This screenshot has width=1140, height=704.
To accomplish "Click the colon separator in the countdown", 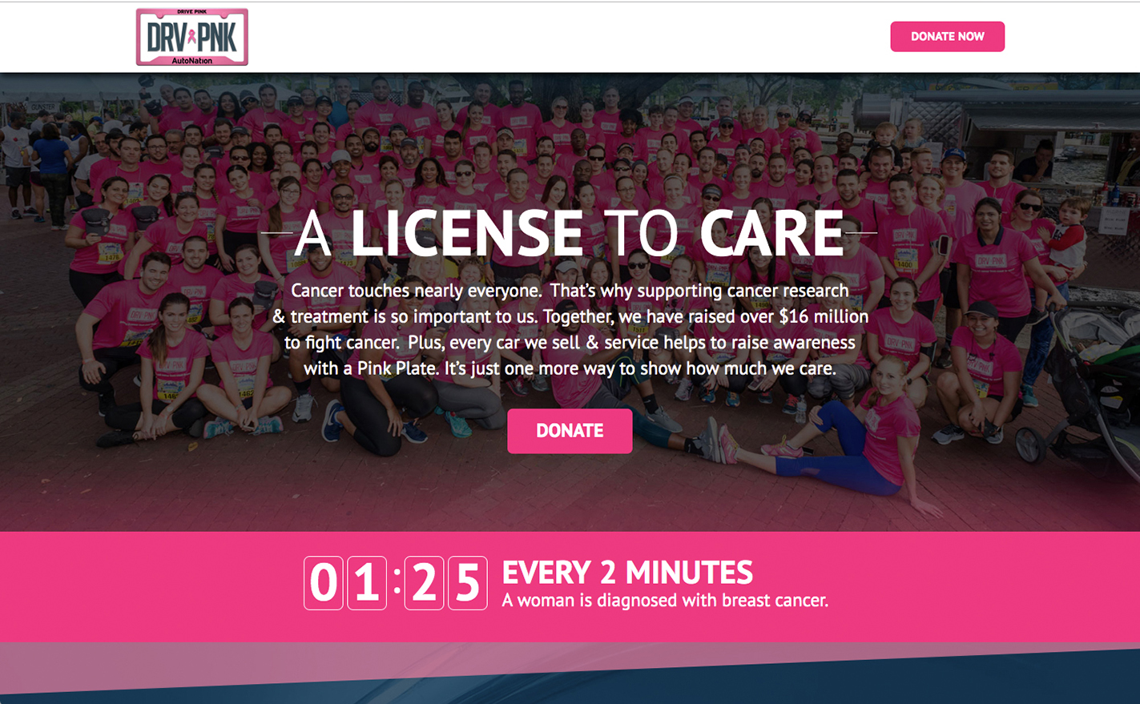I will 397,581.
